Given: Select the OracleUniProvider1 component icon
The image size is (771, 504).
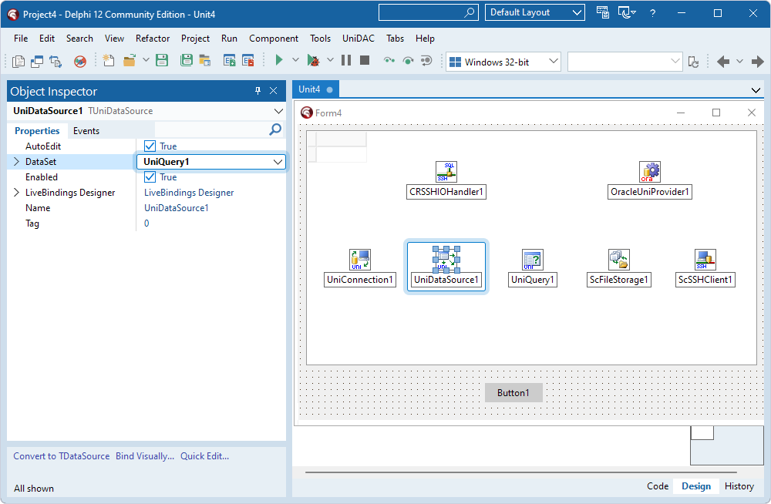Looking at the screenshot, I should (649, 172).
